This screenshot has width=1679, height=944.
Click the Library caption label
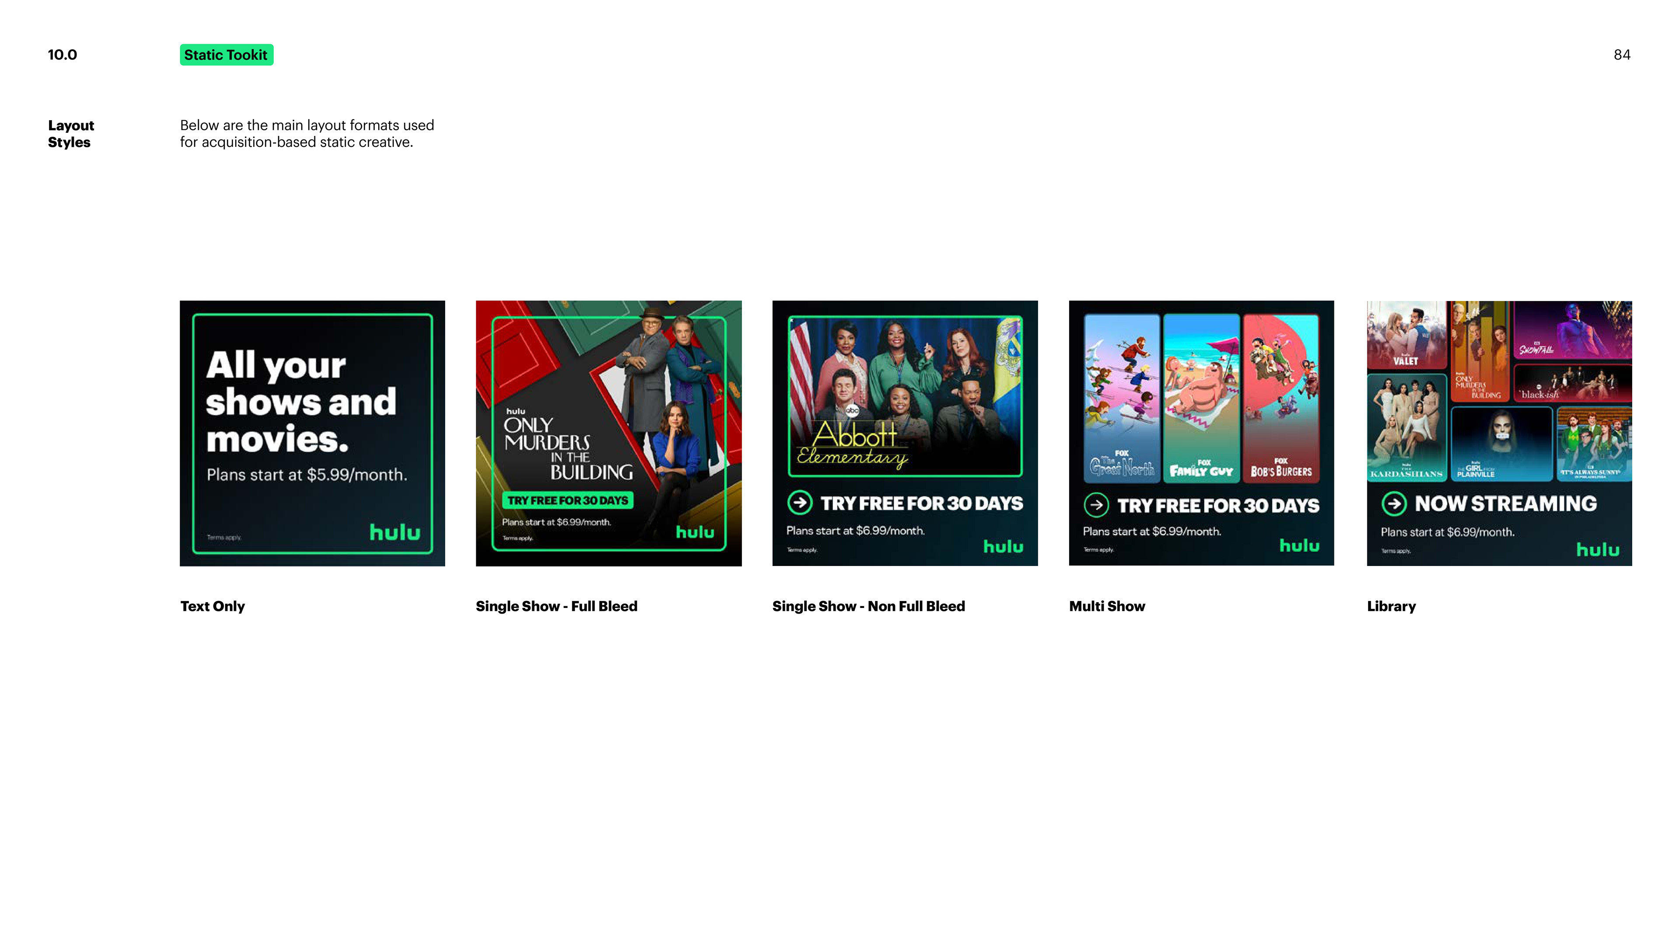pyautogui.click(x=1391, y=606)
